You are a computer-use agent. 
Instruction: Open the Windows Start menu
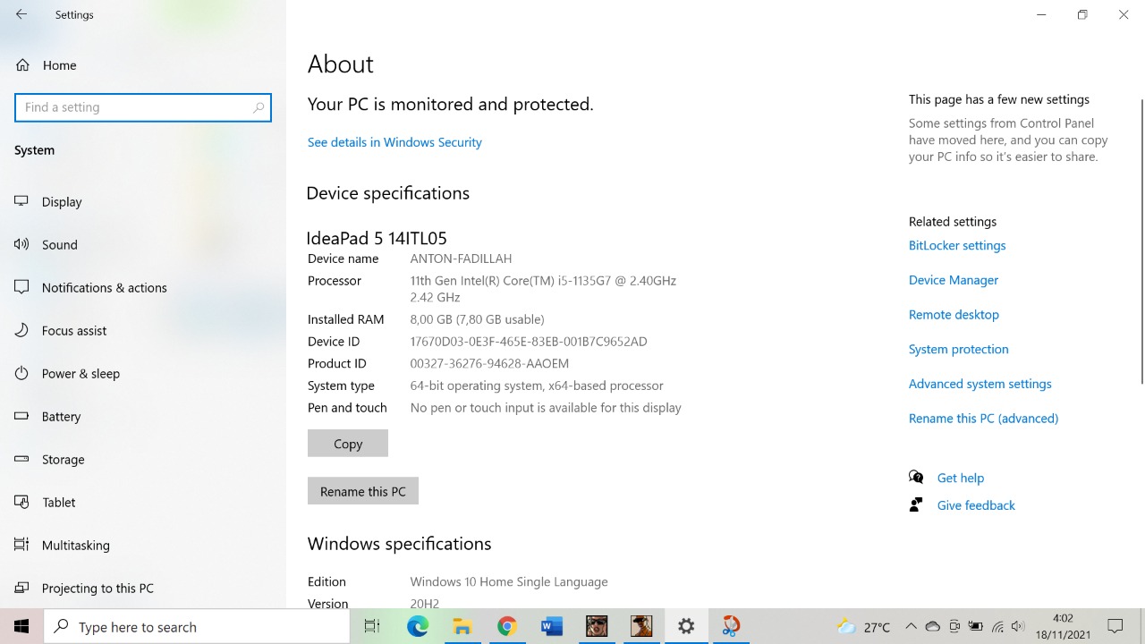tap(21, 626)
